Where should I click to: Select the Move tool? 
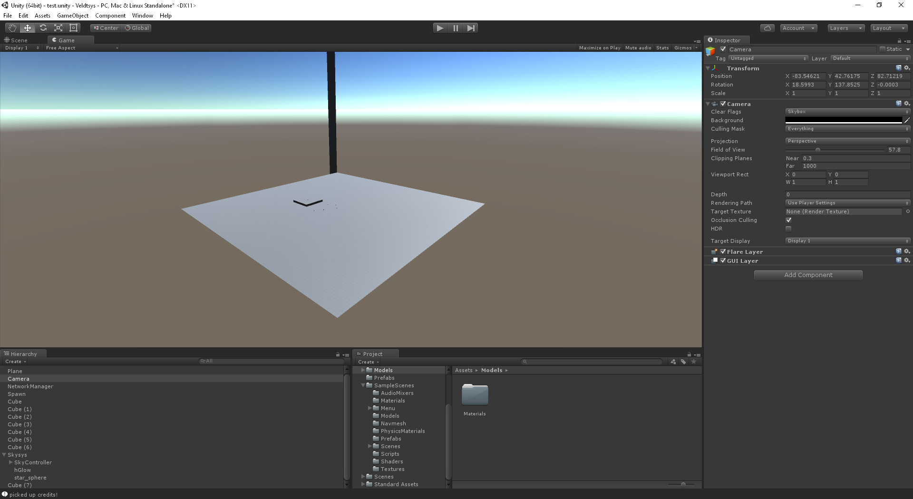point(27,28)
